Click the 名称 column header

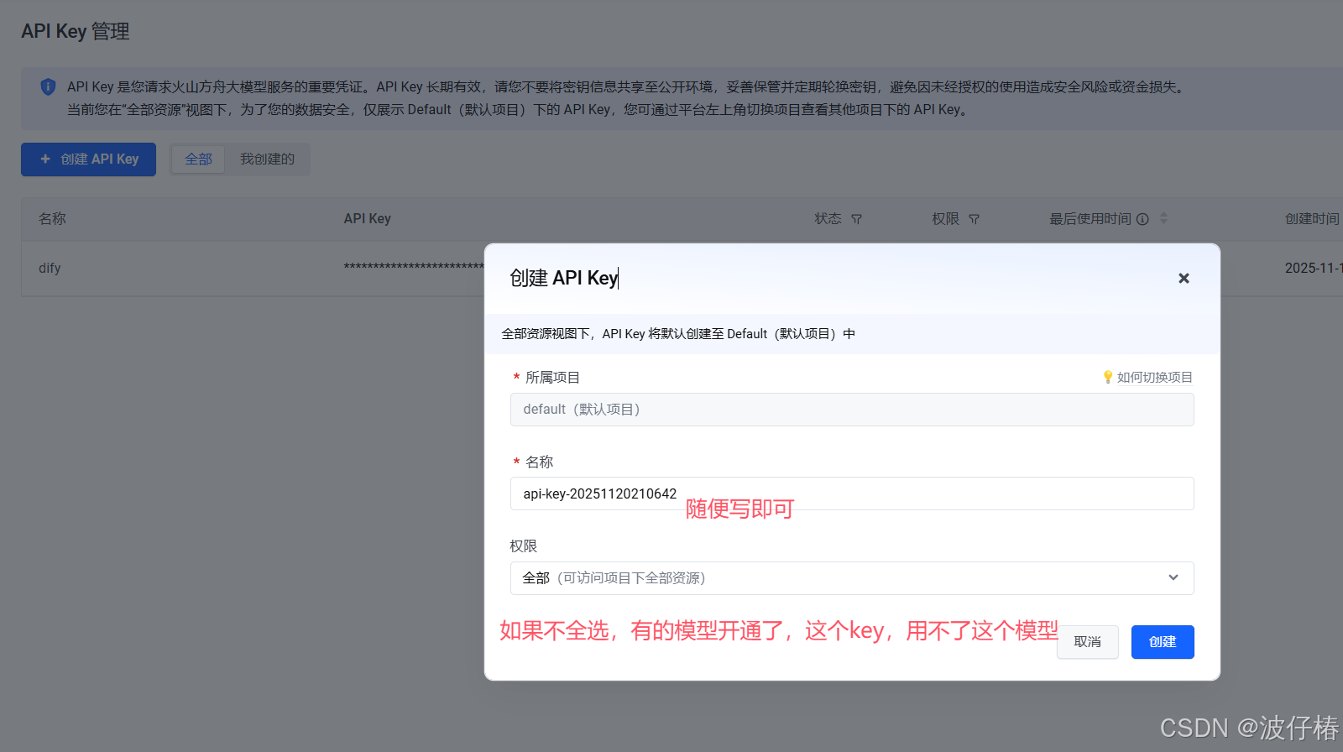[52, 219]
